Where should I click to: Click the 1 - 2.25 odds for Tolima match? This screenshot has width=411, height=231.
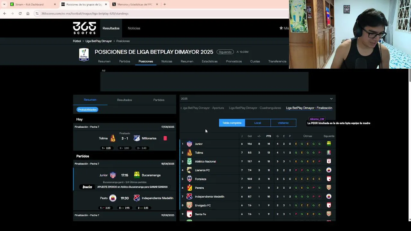pos(106,148)
